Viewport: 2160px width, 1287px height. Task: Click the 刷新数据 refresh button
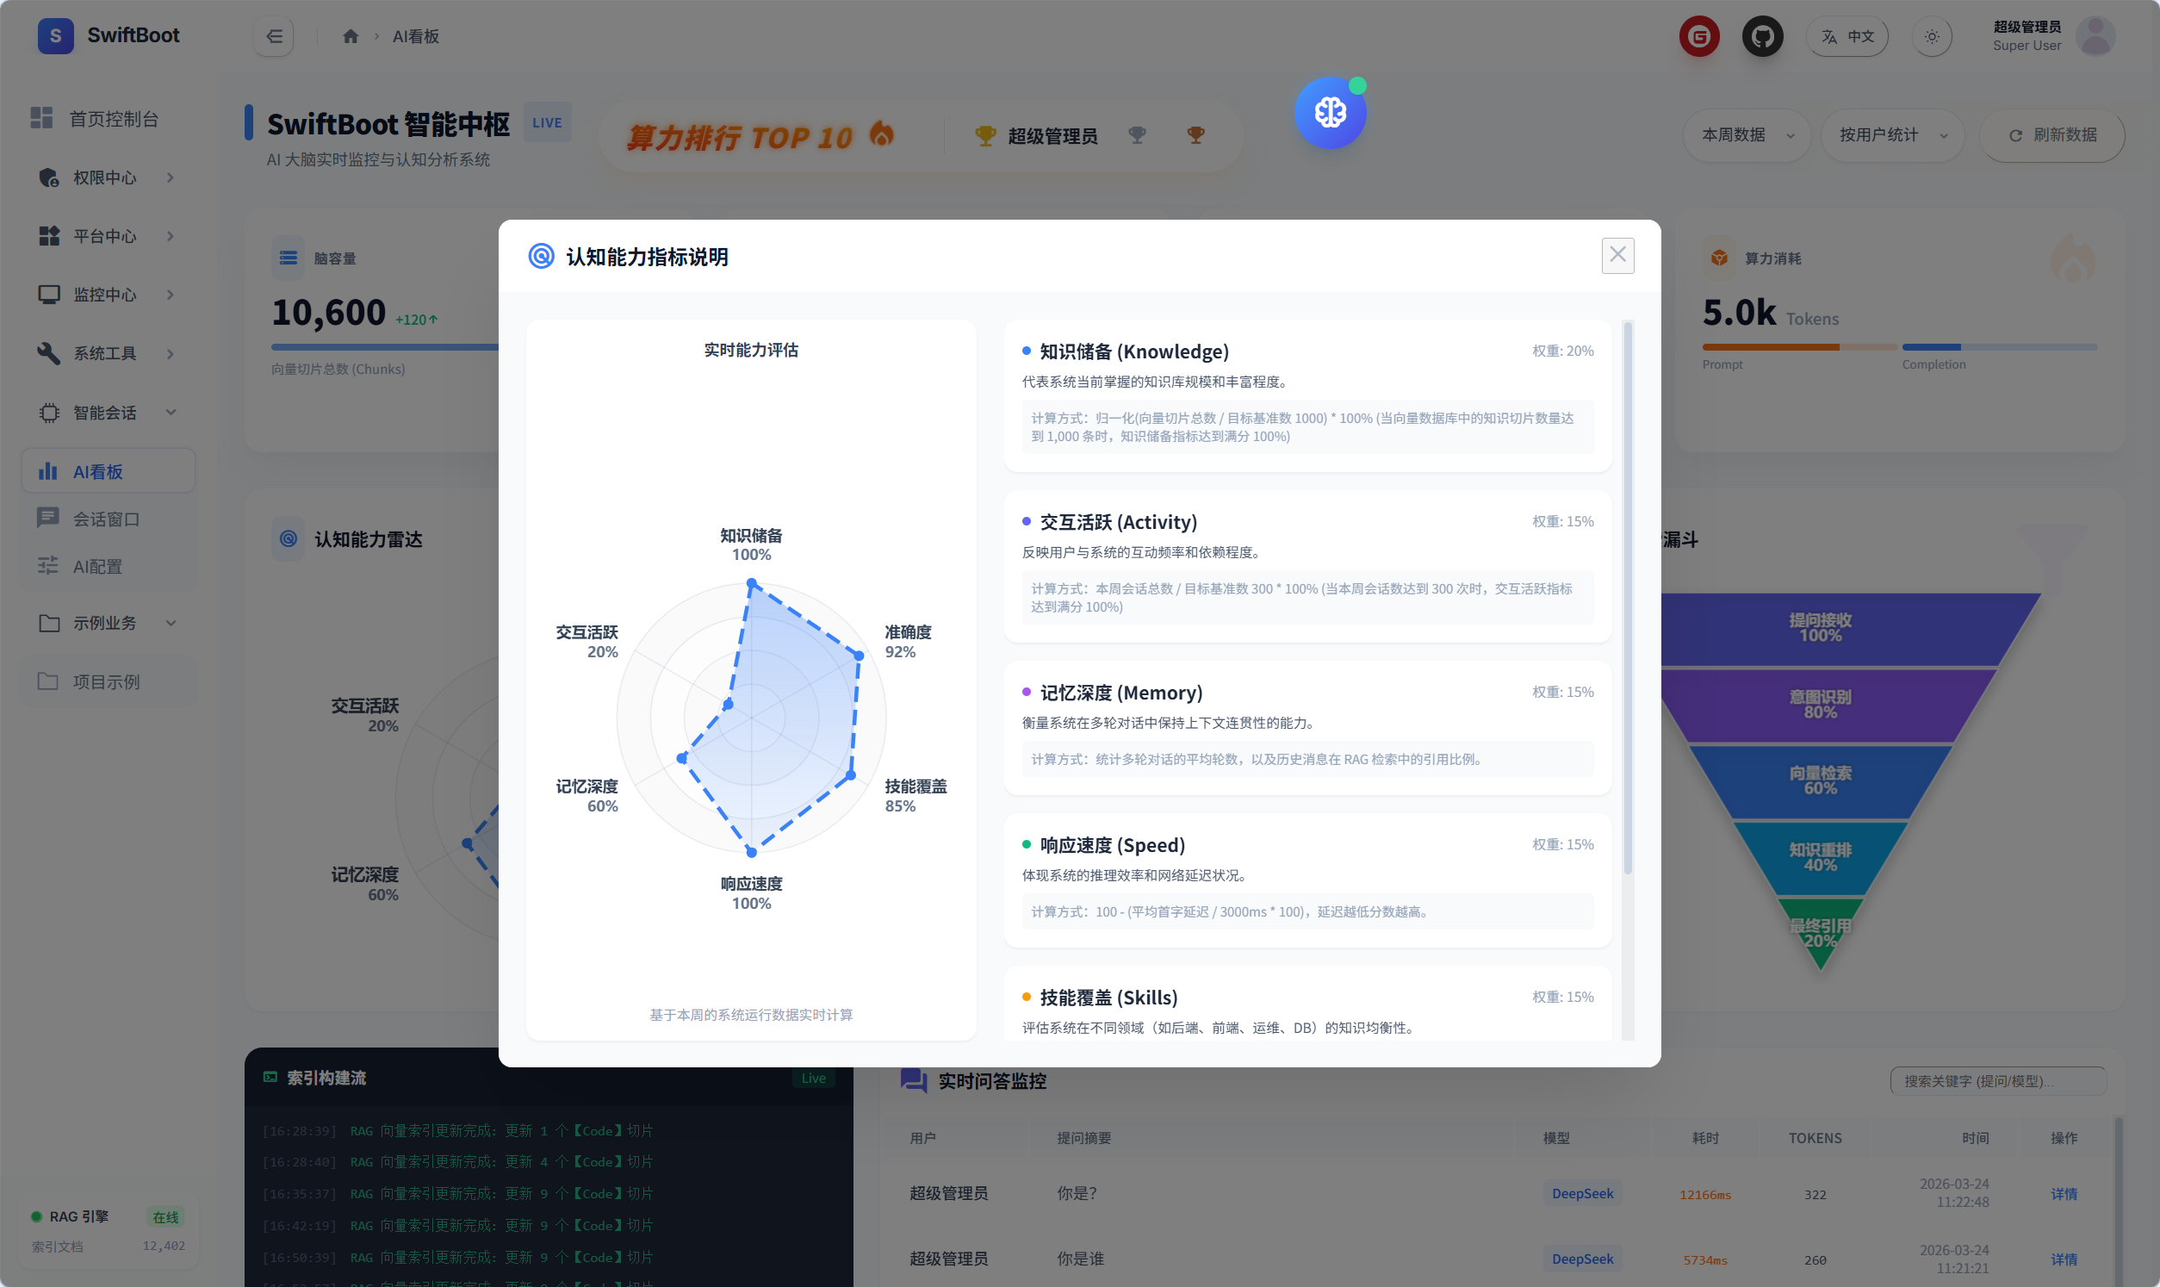click(x=2051, y=134)
